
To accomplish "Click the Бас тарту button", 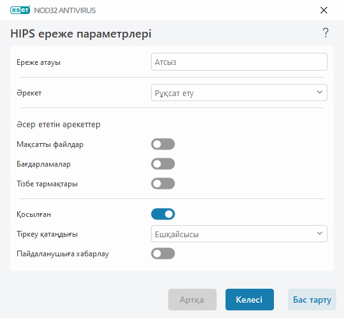I will point(312,300).
